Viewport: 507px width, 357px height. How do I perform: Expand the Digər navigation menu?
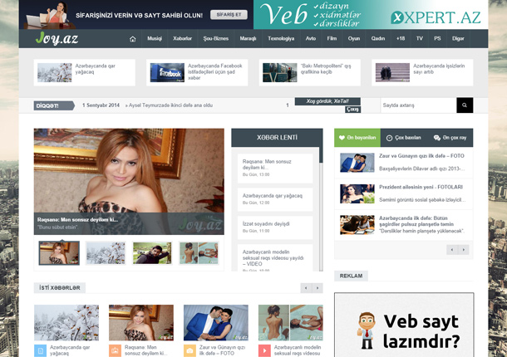click(459, 39)
